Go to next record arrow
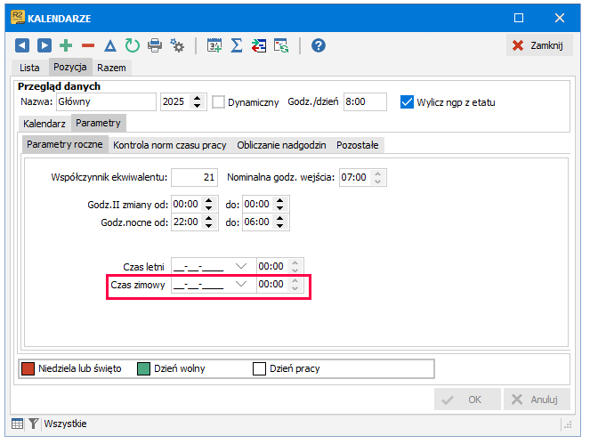The image size is (590, 444). click(x=44, y=45)
